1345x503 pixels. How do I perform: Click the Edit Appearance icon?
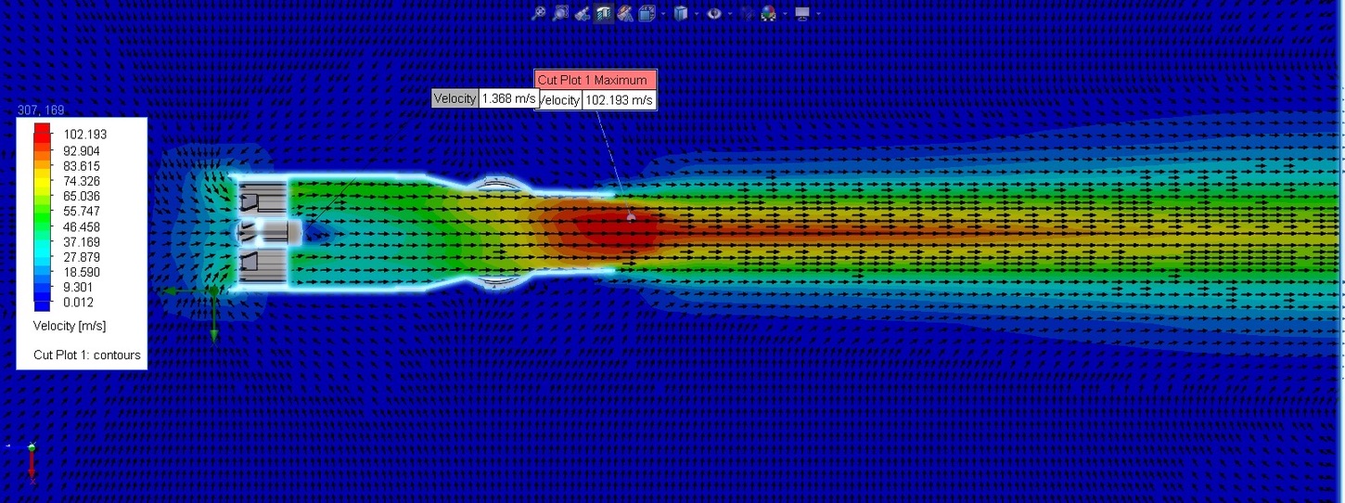[747, 13]
